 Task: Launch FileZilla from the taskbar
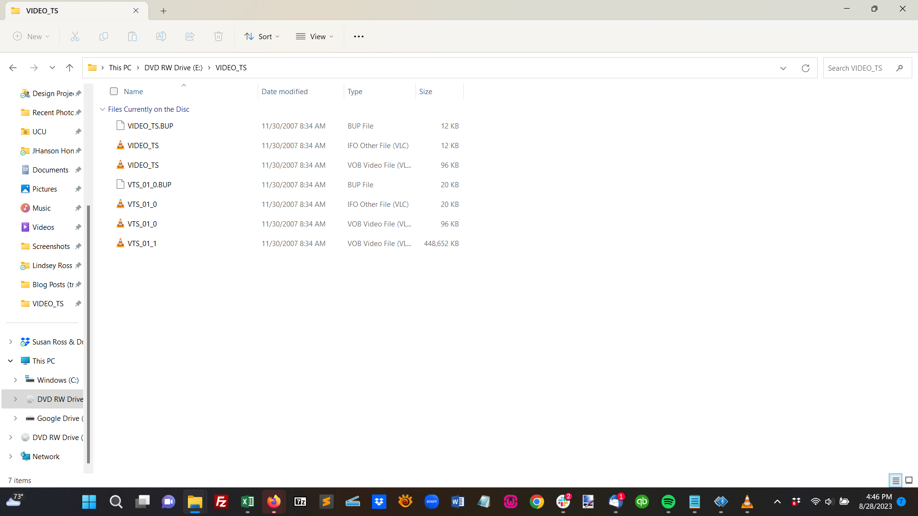[x=221, y=502]
